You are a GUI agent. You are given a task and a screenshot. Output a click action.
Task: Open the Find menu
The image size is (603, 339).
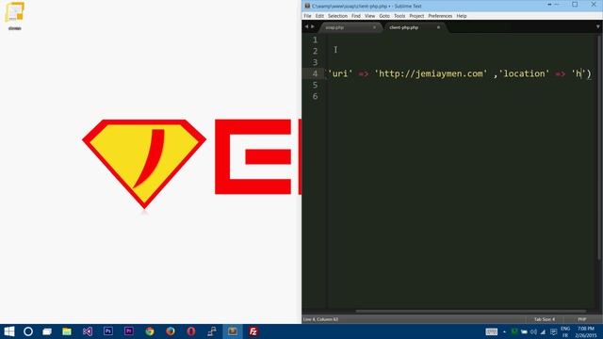pyautogui.click(x=356, y=16)
